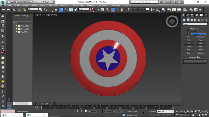Open the Hierarchy command panel tab

(192, 15)
